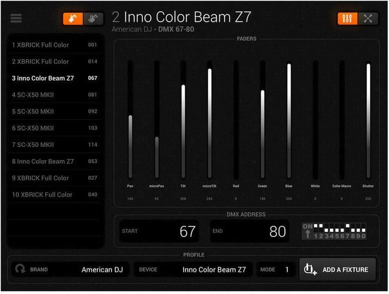Click the American DJ - DMX 67-80 subtitle
389x294 pixels.
(153, 29)
